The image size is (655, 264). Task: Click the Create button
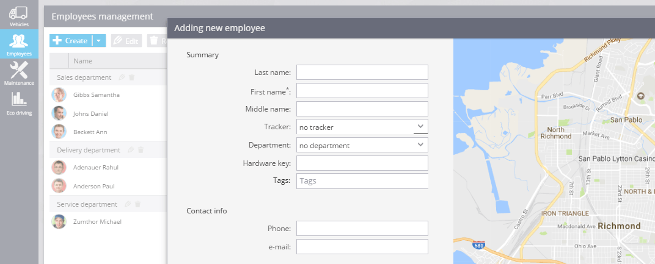click(71, 41)
